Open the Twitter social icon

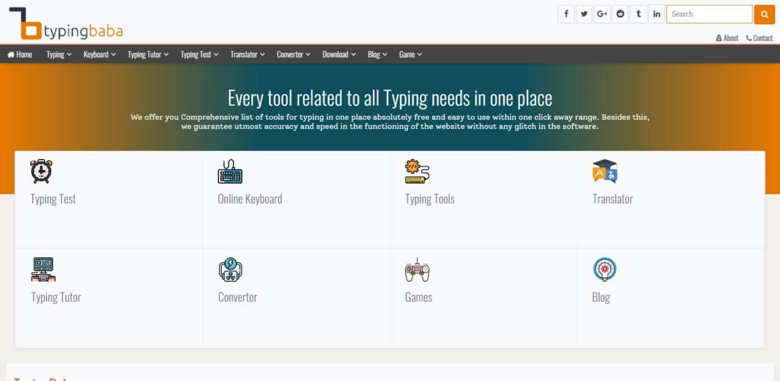584,14
